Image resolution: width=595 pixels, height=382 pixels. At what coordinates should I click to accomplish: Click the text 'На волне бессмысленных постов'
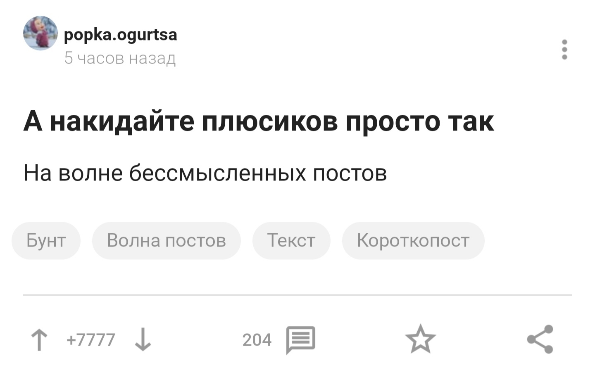pos(205,173)
